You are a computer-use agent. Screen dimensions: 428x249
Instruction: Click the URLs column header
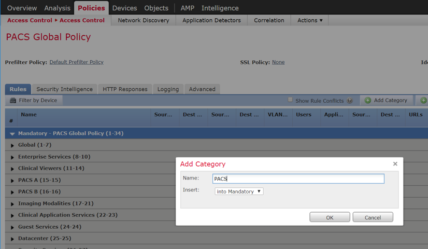coord(416,115)
